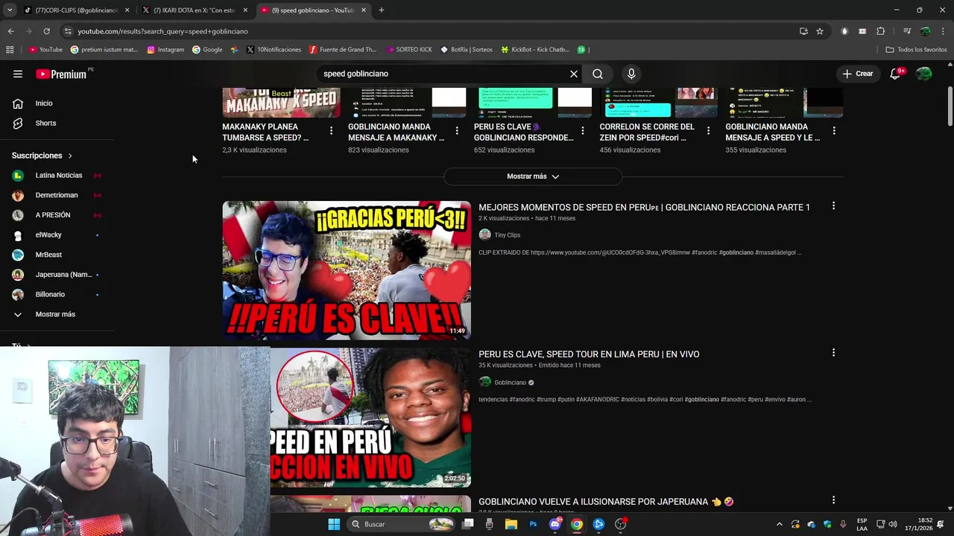
Task: Open more options for MAKANAKY PLANEA TUMBARSE short
Action: point(331,130)
